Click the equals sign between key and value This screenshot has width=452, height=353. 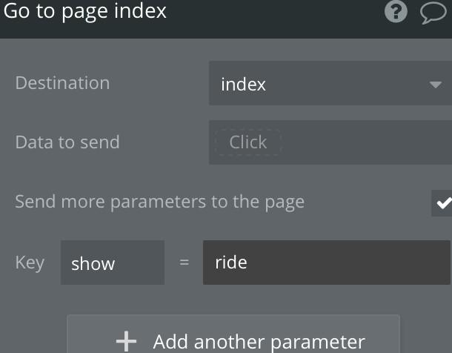click(185, 263)
